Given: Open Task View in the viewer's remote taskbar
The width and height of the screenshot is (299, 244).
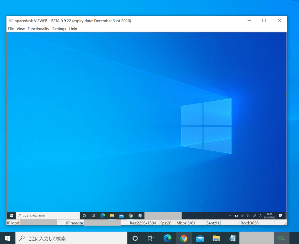Looking at the screenshot, I should coord(93,216).
